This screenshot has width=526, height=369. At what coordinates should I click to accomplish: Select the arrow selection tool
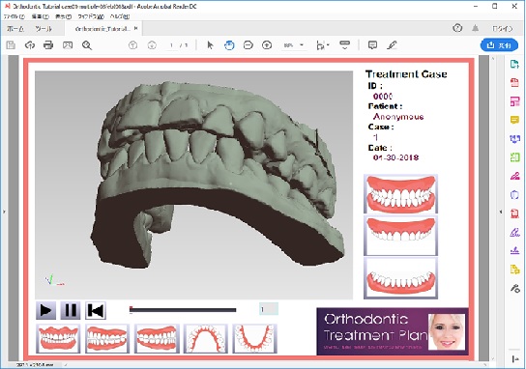(x=210, y=44)
